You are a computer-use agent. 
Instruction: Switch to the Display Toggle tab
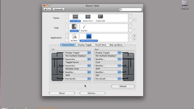(85, 45)
